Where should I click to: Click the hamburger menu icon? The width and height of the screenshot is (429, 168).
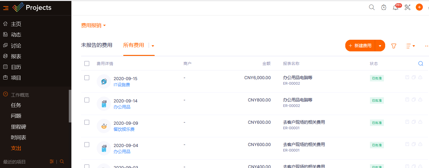click(x=6, y=8)
